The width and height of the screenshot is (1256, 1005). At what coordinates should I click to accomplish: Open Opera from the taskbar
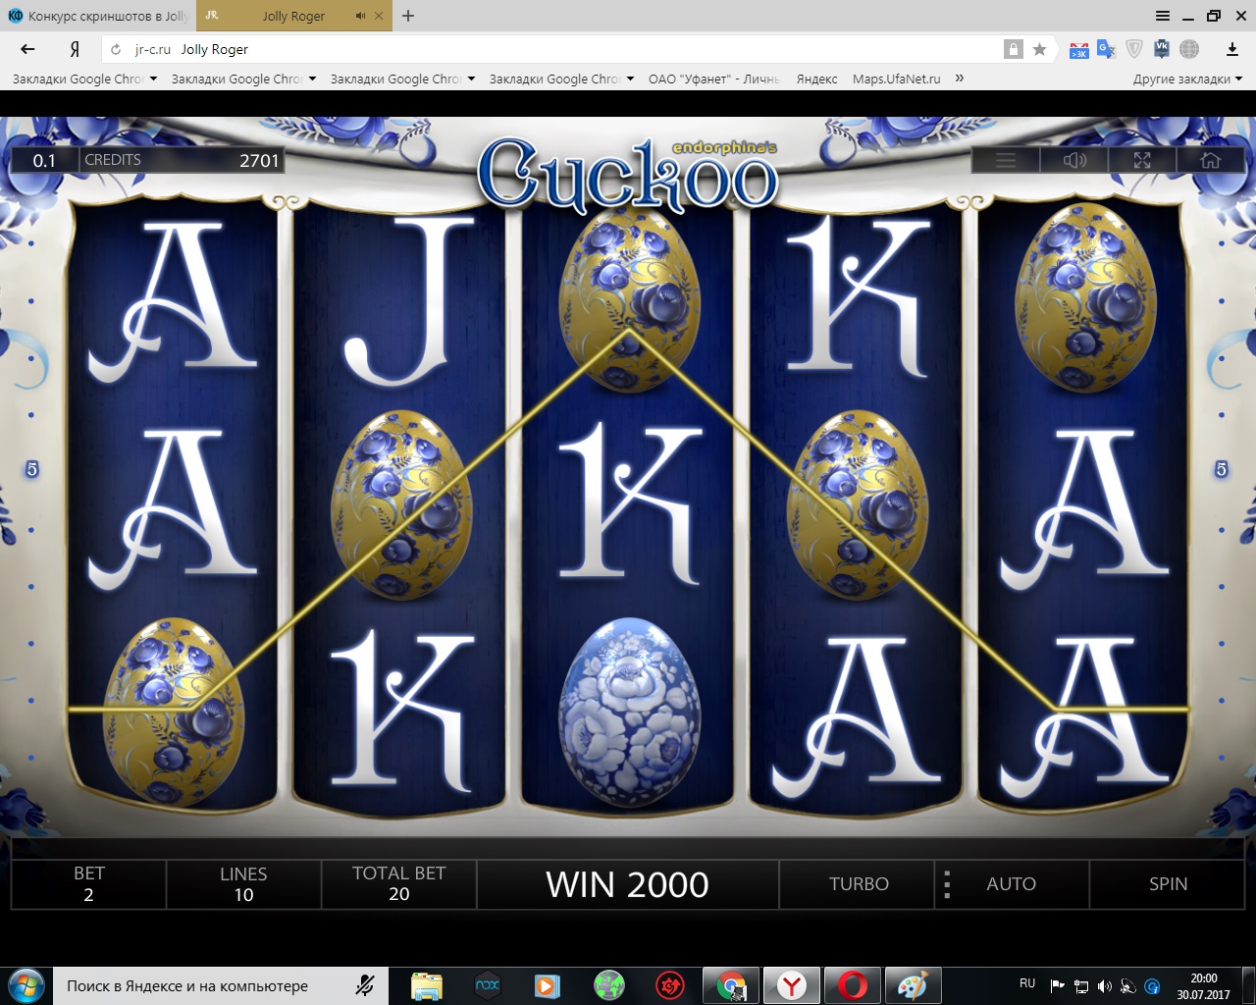pyautogui.click(x=853, y=985)
